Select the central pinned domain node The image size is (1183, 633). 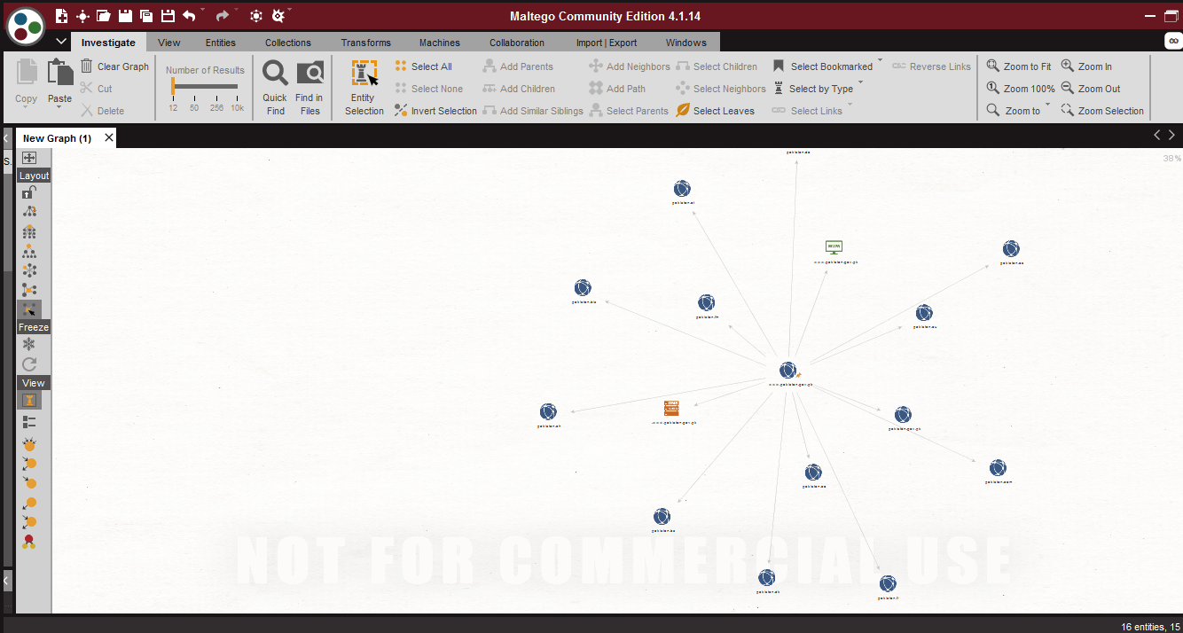tap(787, 371)
